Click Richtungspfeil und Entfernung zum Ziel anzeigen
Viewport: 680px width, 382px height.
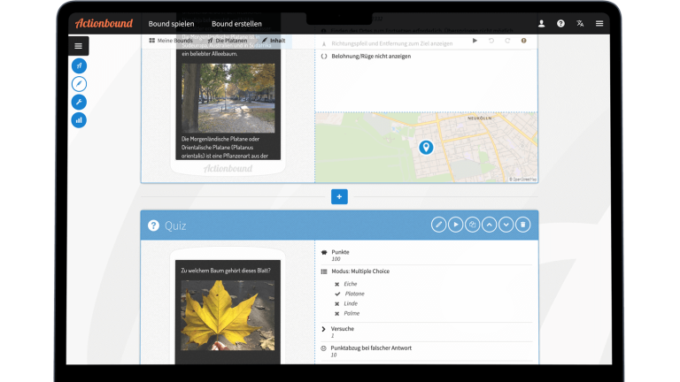392,43
